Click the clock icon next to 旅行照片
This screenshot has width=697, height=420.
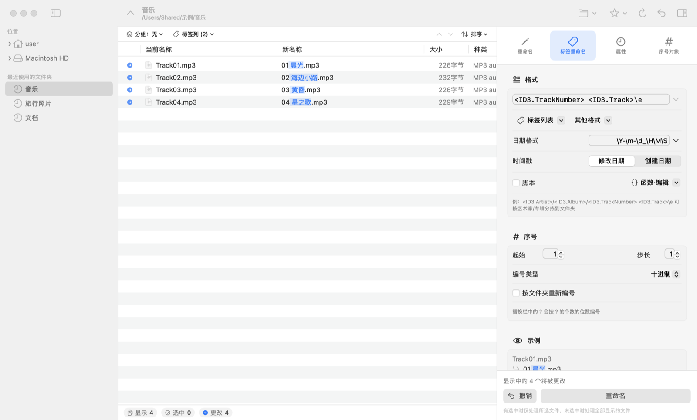point(18,103)
